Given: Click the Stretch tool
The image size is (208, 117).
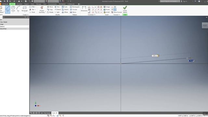Looking at the screenshot, I should [x=65, y=9].
